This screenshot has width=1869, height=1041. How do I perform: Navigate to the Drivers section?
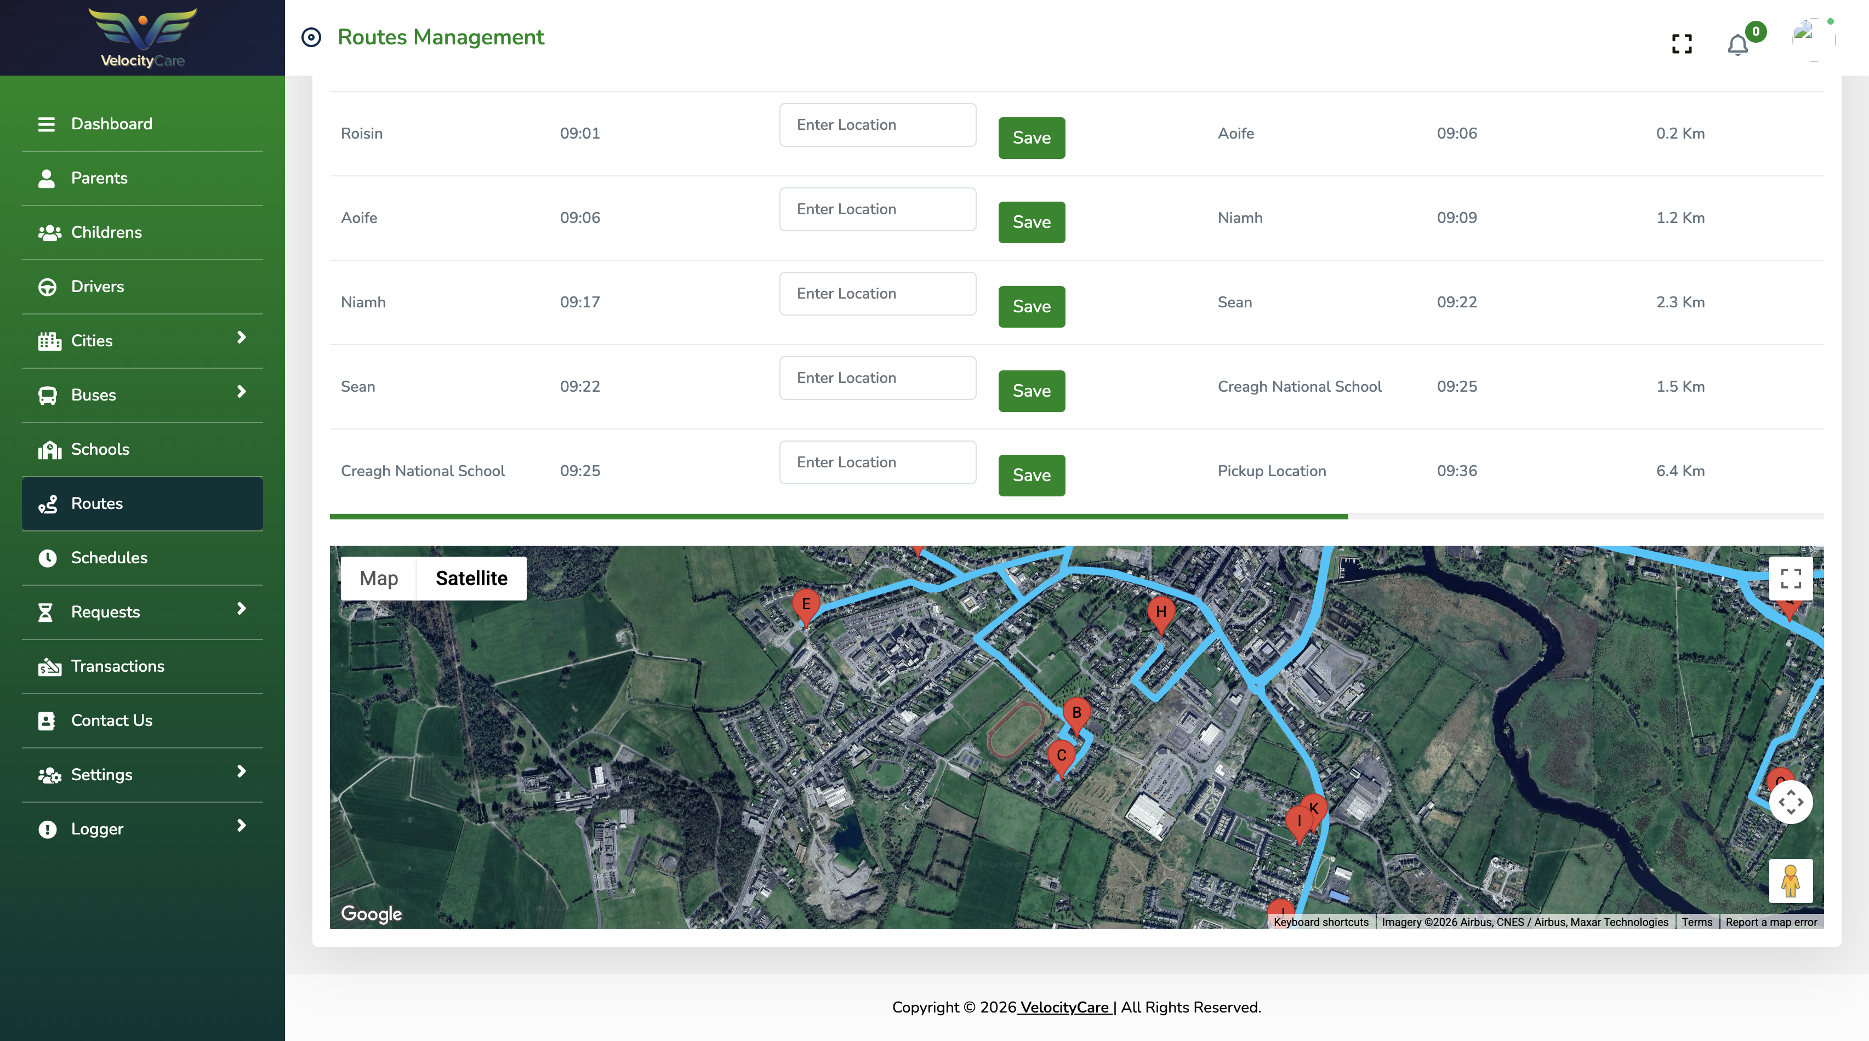96,287
